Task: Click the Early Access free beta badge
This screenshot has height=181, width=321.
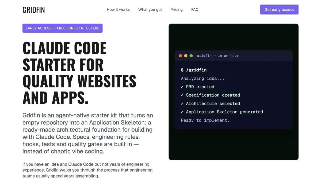Action: tap(62, 28)
